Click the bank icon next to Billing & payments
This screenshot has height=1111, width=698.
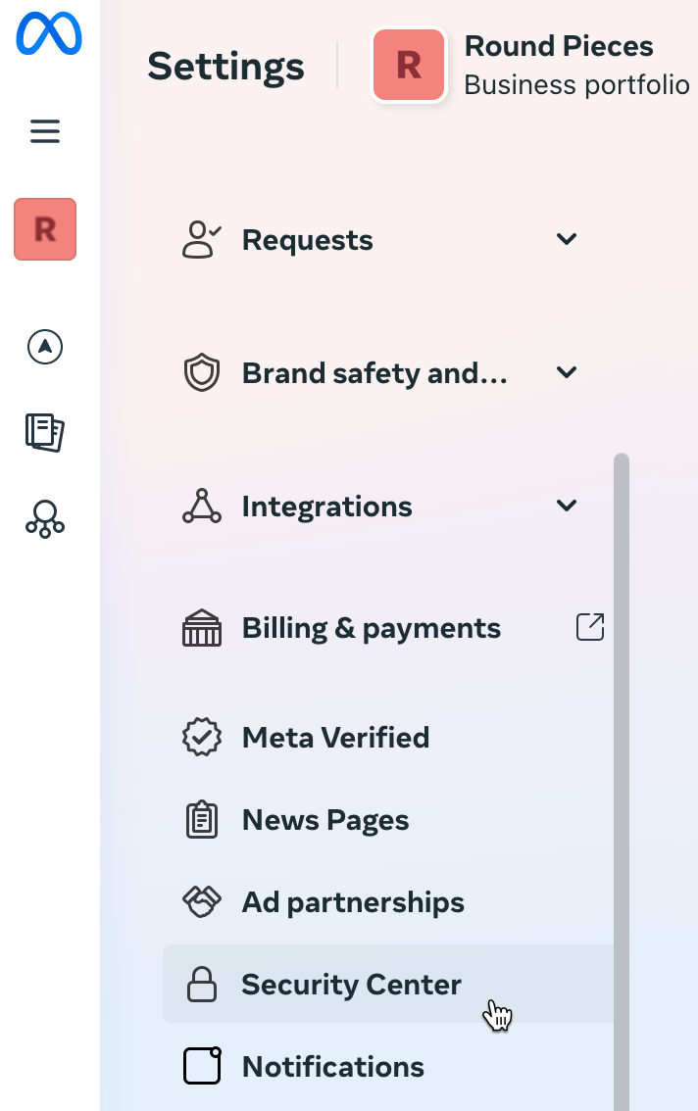pyautogui.click(x=202, y=627)
